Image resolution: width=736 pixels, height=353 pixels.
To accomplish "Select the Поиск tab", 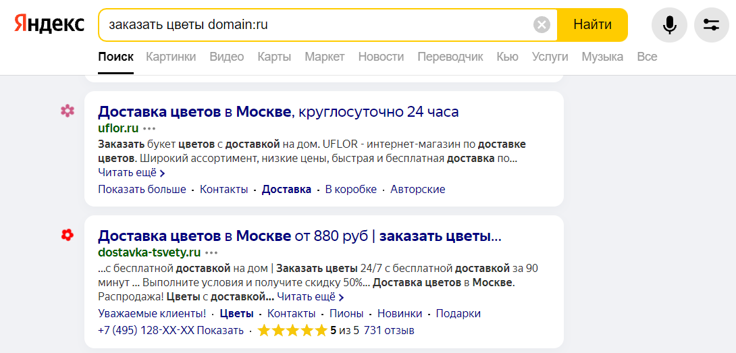I will point(116,57).
